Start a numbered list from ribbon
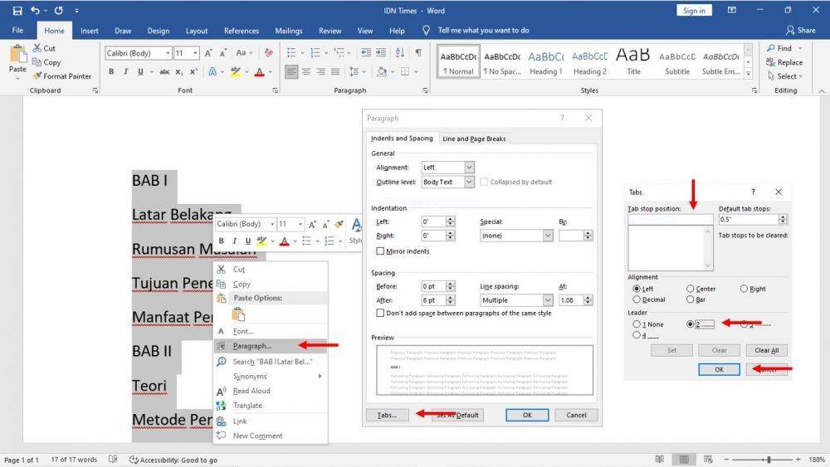 [315, 52]
